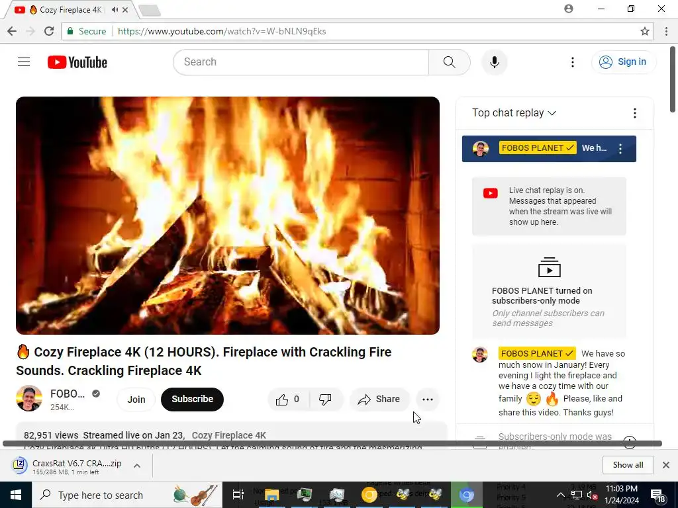This screenshot has width=678, height=508.
Task: Click the URL in the address bar
Action: click(222, 31)
